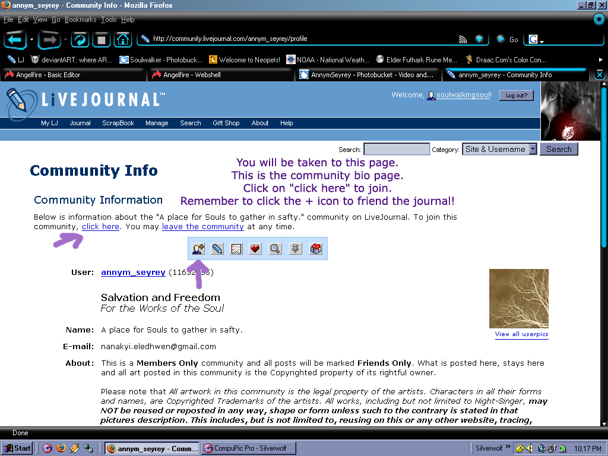Viewport: 608px width, 456px height.
Task: Open About in LiveJournal nav
Action: point(260,123)
